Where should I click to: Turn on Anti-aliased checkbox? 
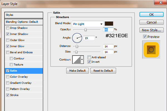point(89,57)
